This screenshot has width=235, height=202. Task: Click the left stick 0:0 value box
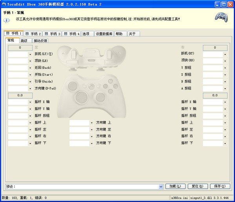tap(20, 95)
